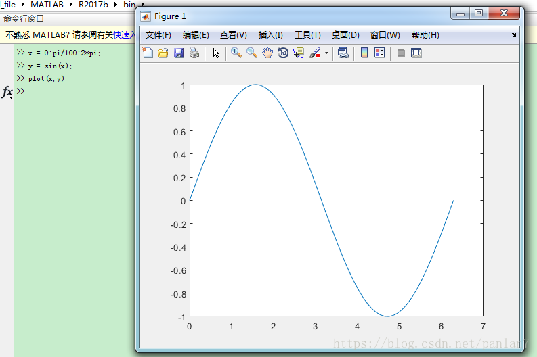This screenshot has height=357, width=537.
Task: Select the Zoom Out magnifier tool
Action: coord(251,53)
